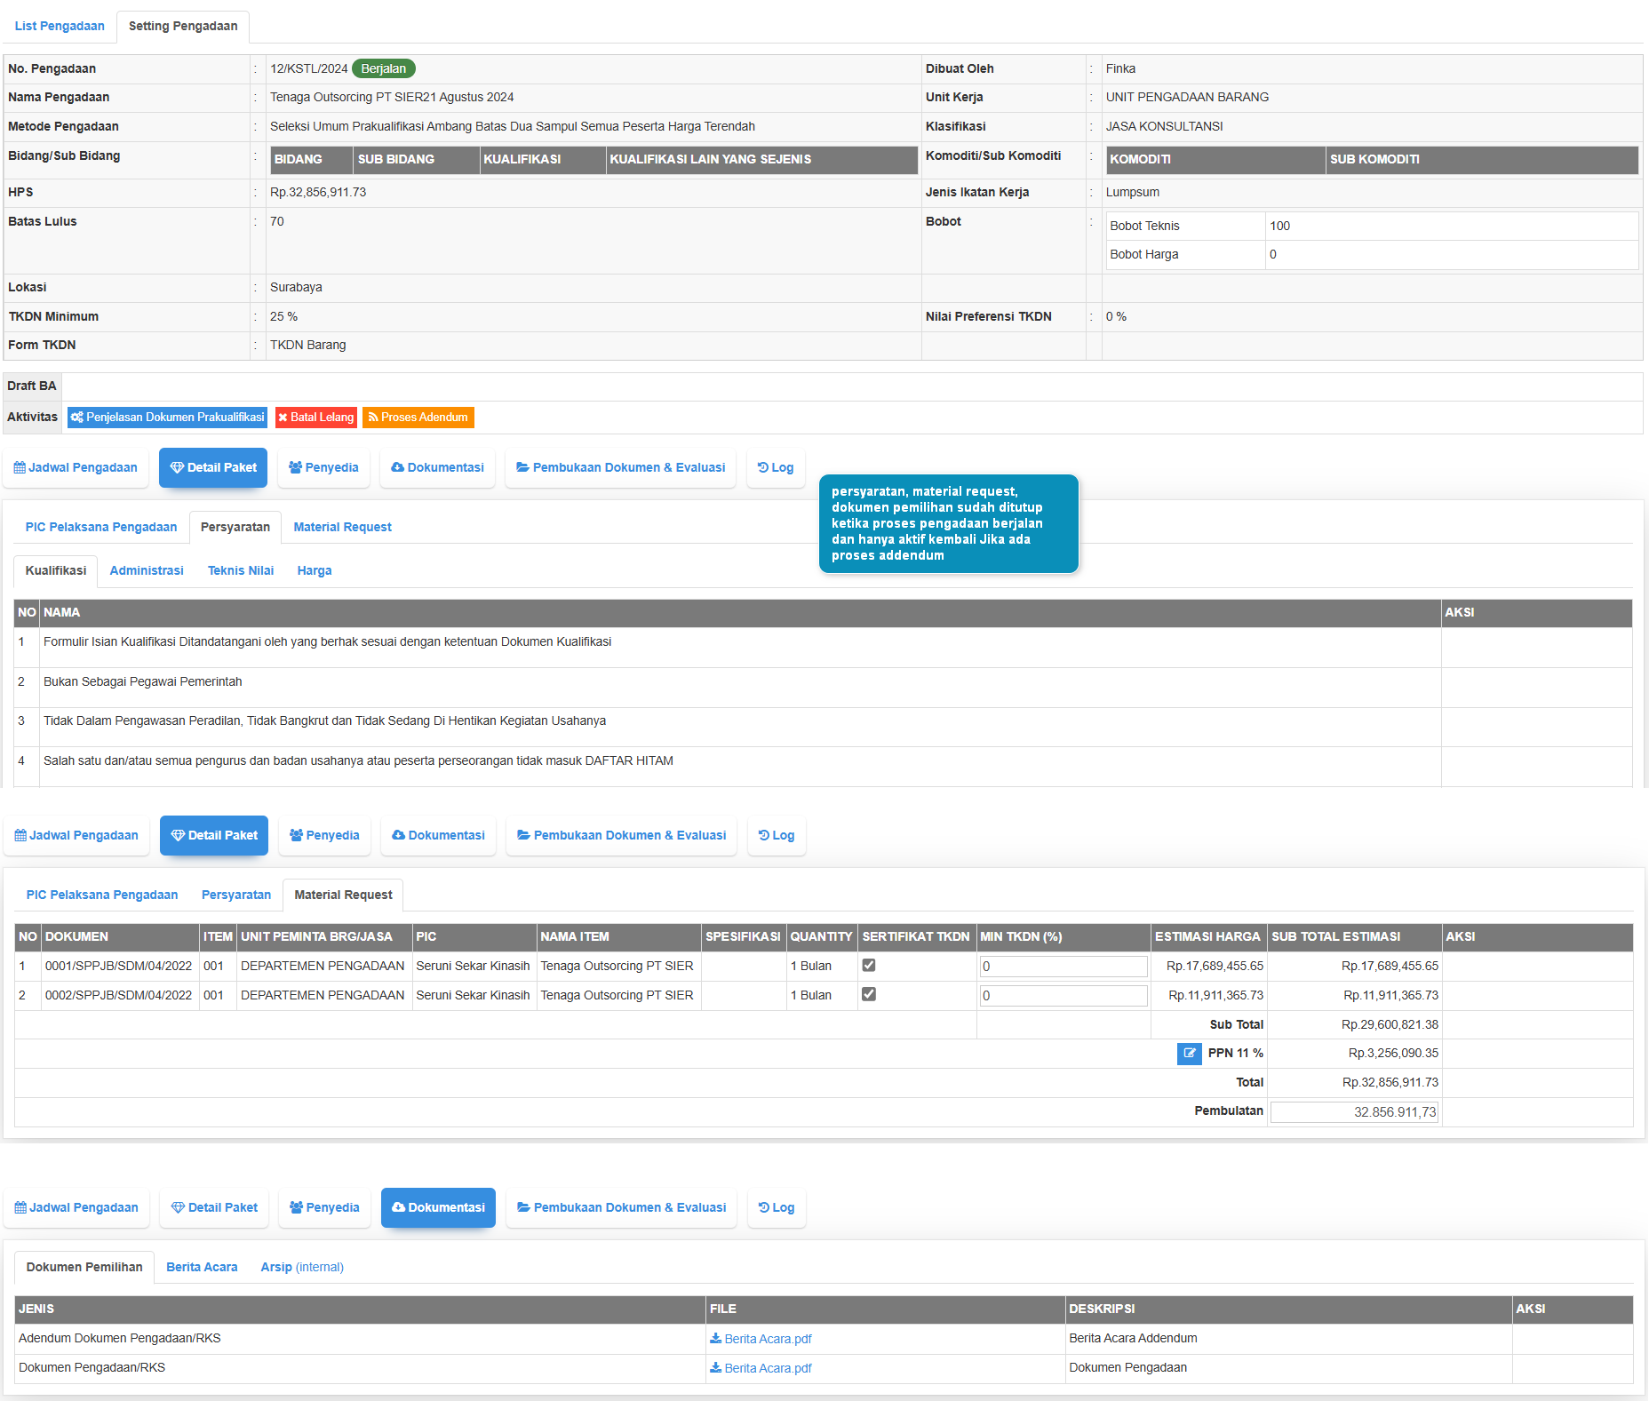This screenshot has width=1649, height=1401.
Task: Click the Pembulatan amount input field
Action: pyautogui.click(x=1354, y=1112)
